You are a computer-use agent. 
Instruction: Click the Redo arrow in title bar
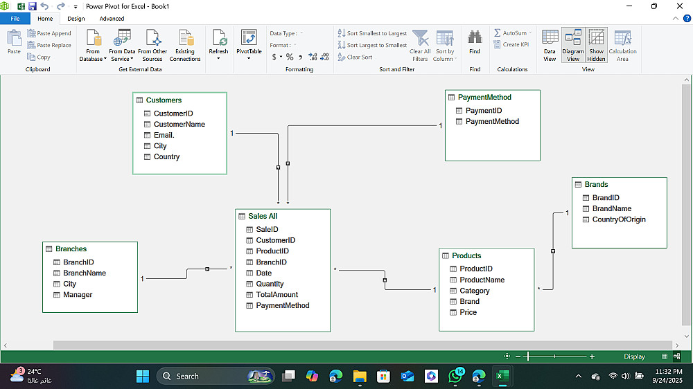point(60,6)
